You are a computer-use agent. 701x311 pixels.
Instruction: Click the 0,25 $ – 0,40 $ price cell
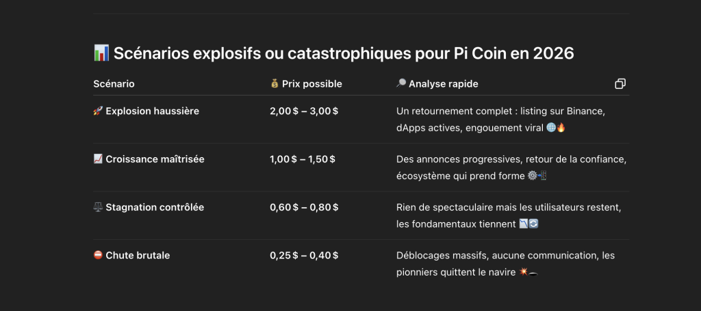304,256
